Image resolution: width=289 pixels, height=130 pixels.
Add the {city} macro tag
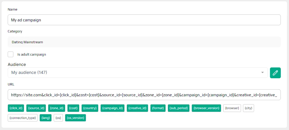[x=248, y=108]
